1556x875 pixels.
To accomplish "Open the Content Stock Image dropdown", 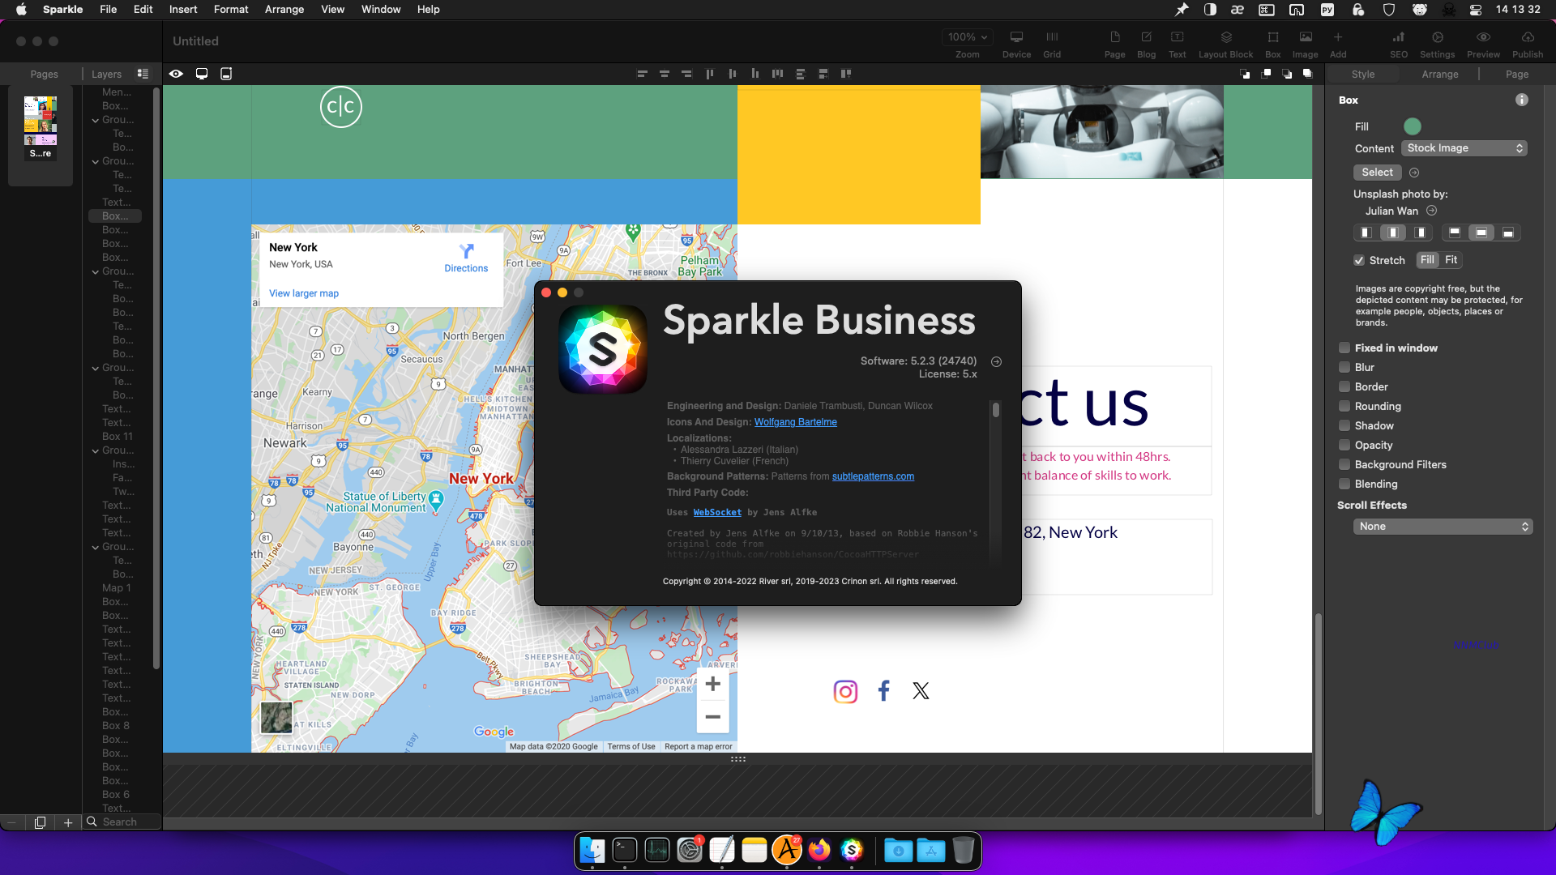I will point(1464,148).
